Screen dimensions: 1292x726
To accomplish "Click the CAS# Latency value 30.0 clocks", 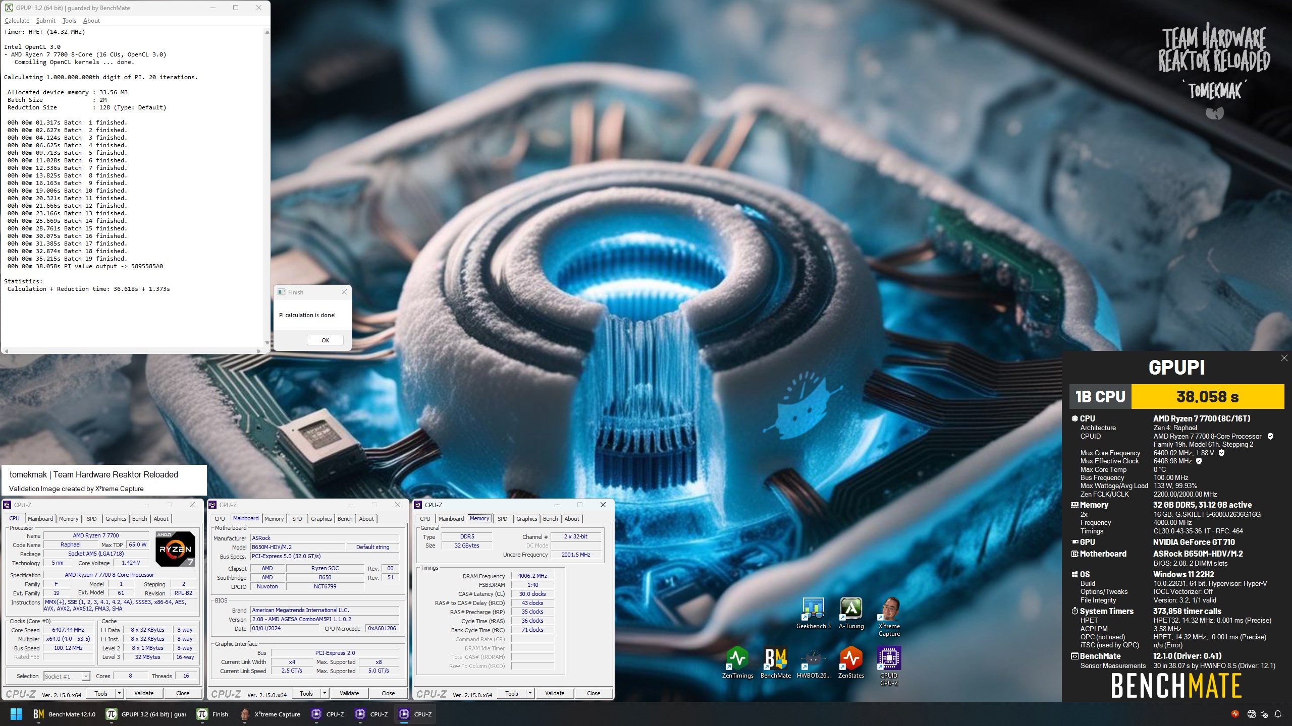I will click(x=532, y=594).
